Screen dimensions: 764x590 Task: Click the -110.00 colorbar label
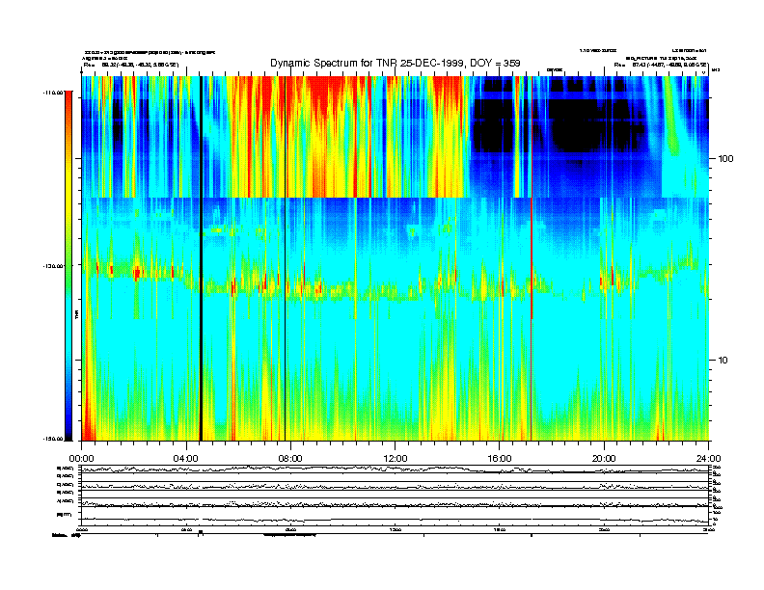[x=54, y=92]
